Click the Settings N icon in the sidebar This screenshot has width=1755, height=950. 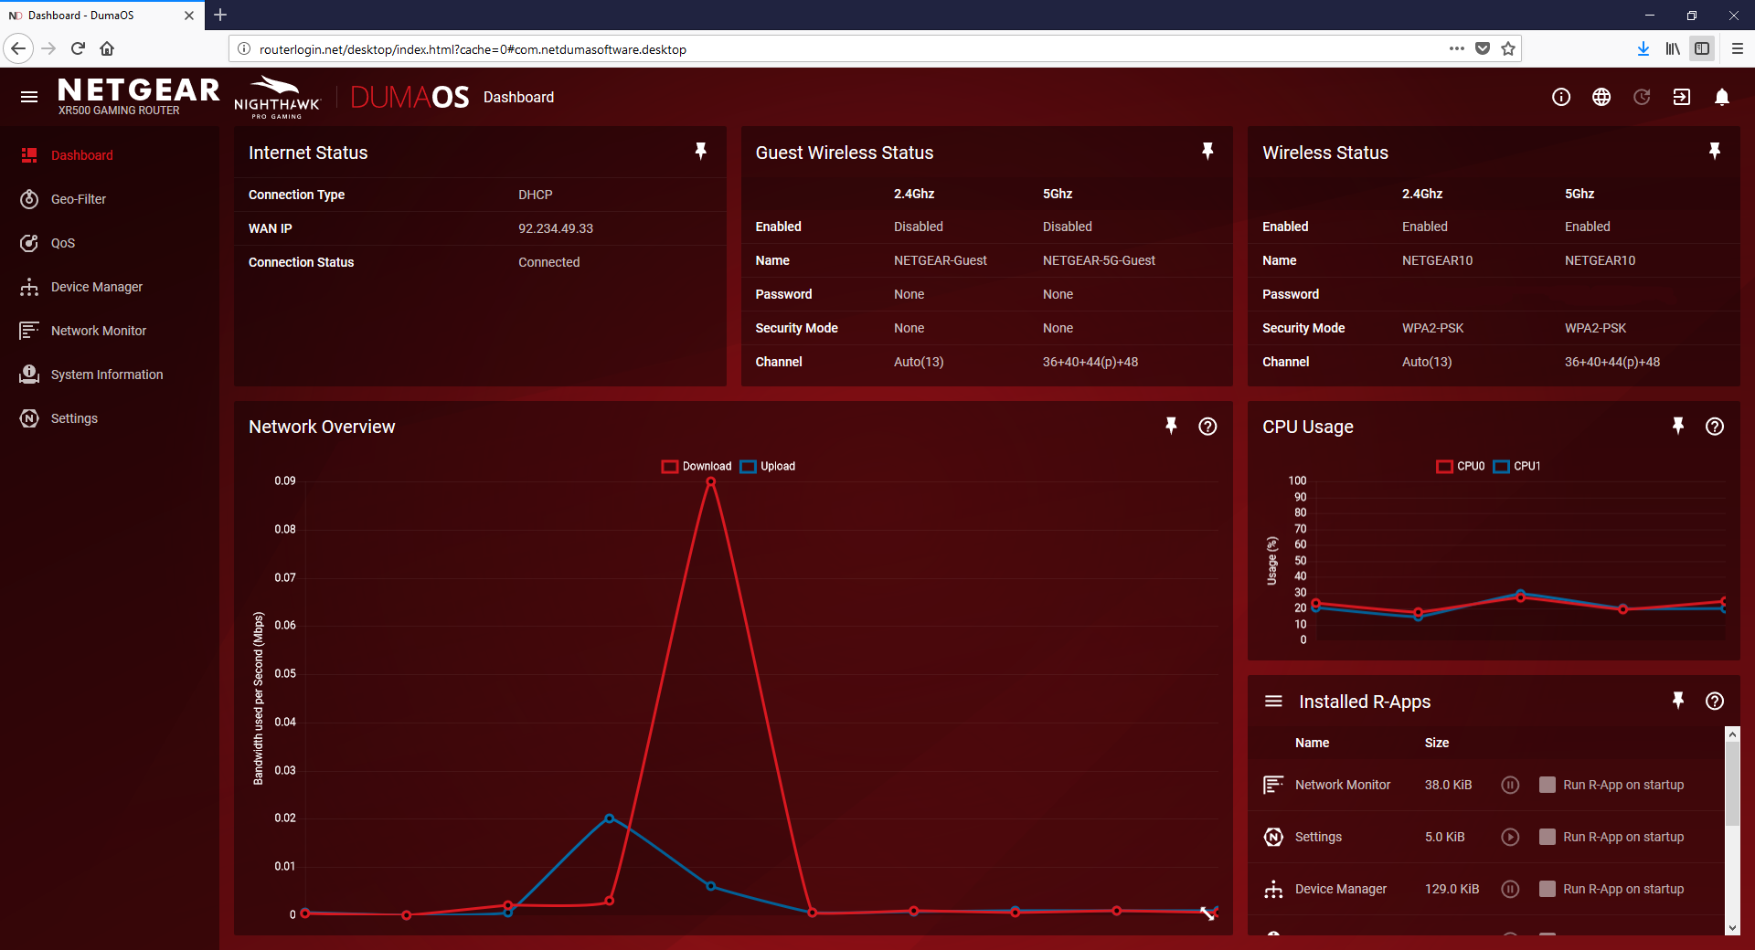coord(29,418)
